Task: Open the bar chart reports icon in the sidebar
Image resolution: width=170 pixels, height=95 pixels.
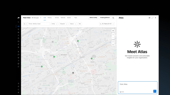Action: click(x=18, y=60)
